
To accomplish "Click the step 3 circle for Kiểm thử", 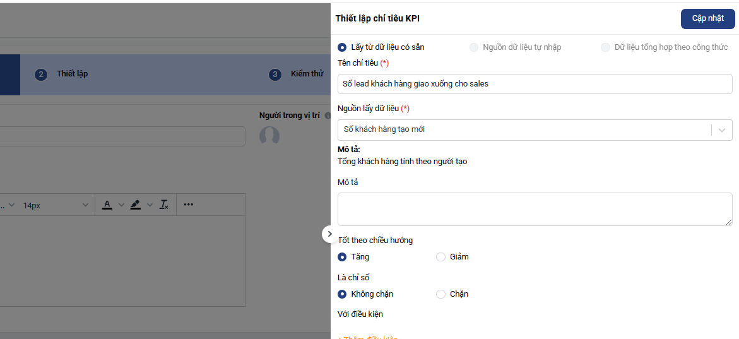I will [x=275, y=74].
